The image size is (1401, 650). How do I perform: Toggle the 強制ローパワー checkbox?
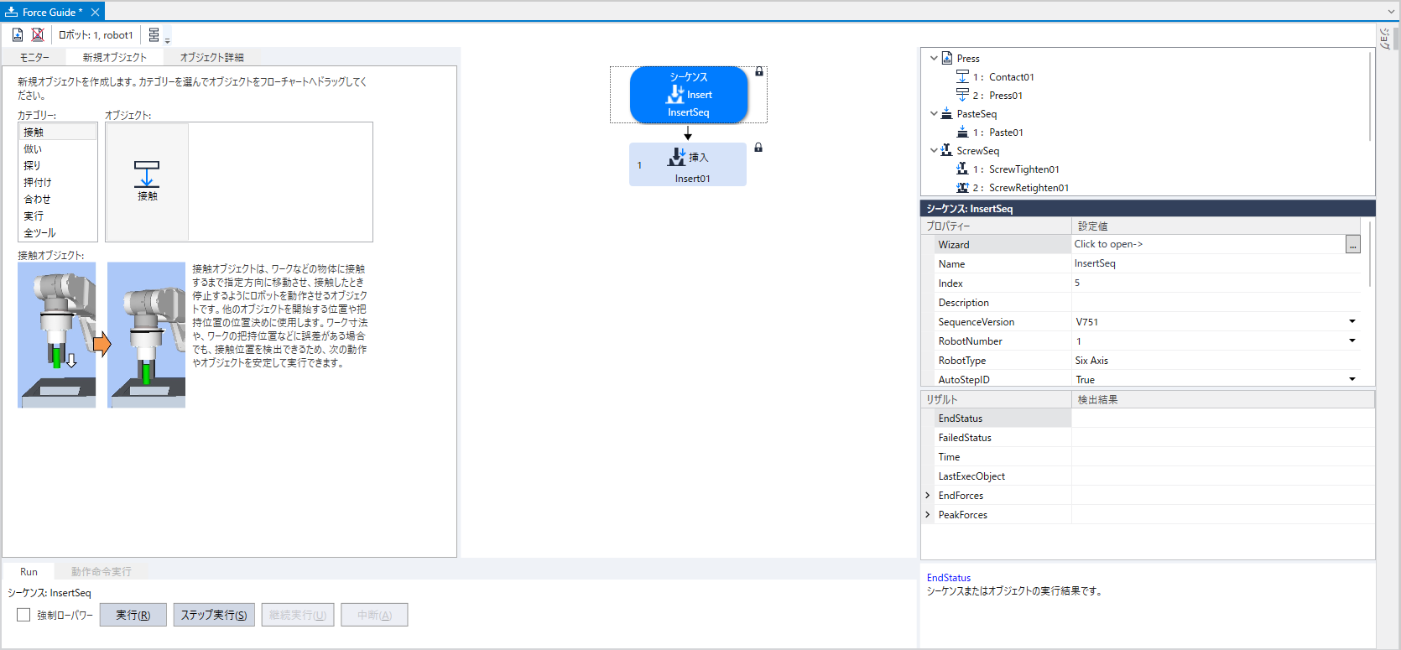pyautogui.click(x=23, y=615)
